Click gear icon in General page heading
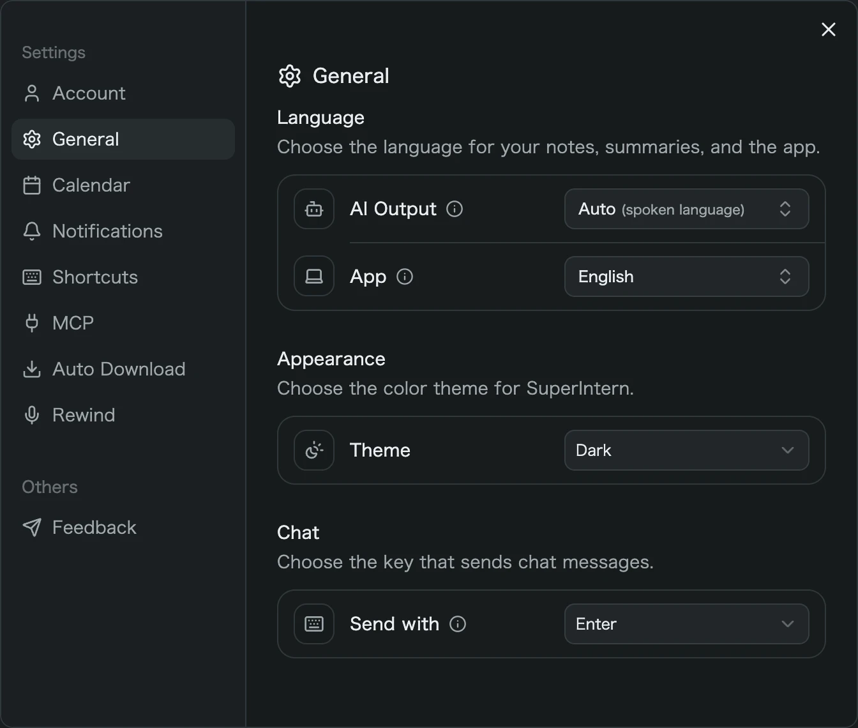The width and height of the screenshot is (858, 728). (x=290, y=76)
